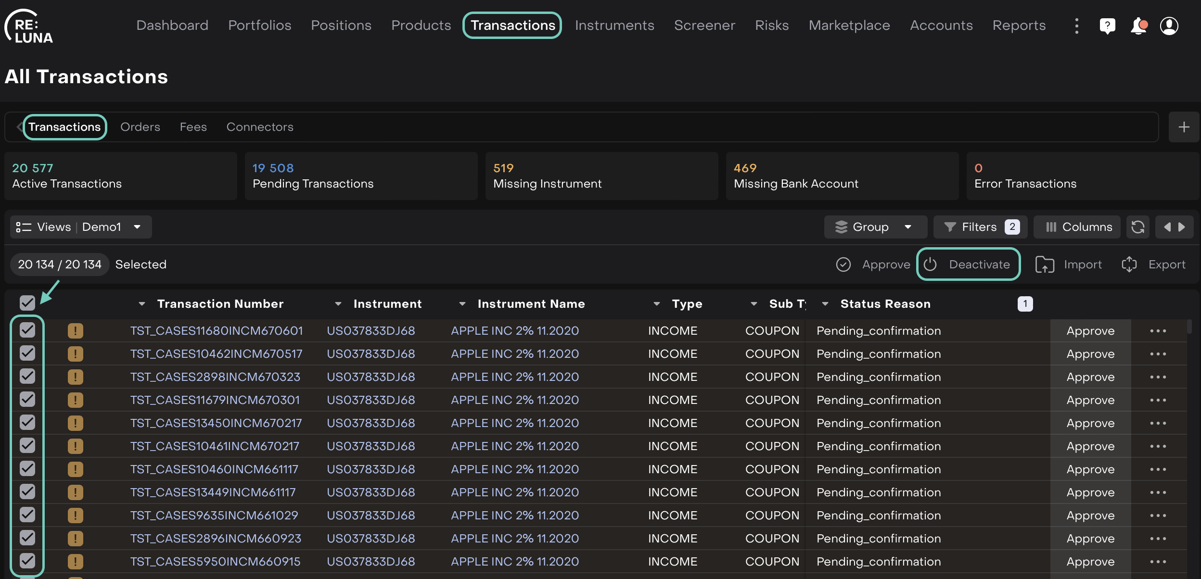
Task: Click the scroll right arrow icon
Action: click(x=1182, y=227)
